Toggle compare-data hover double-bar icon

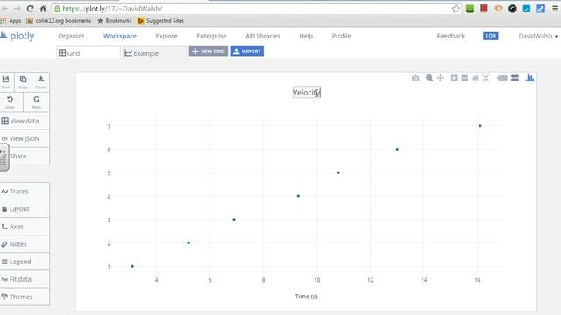point(515,78)
